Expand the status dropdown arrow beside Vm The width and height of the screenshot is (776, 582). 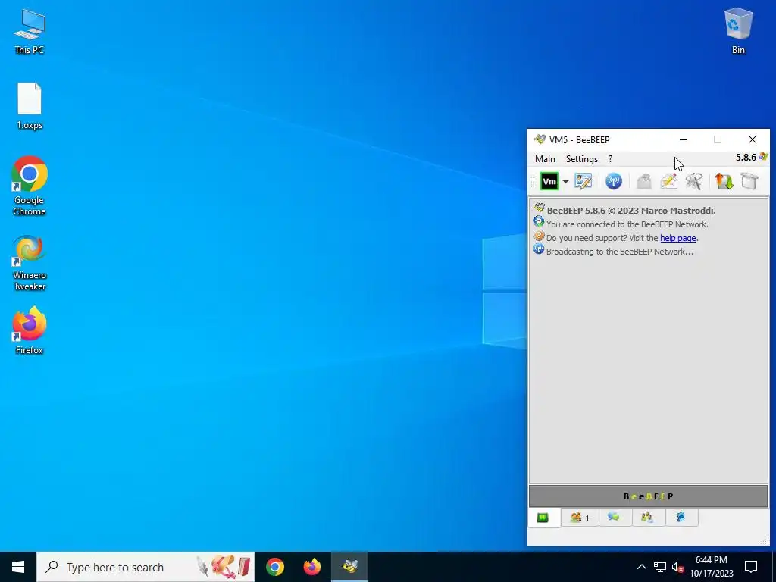[x=565, y=181]
